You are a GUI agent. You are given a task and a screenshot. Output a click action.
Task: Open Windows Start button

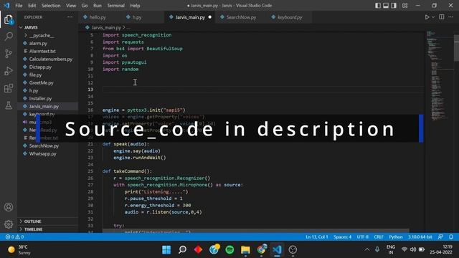166,249
